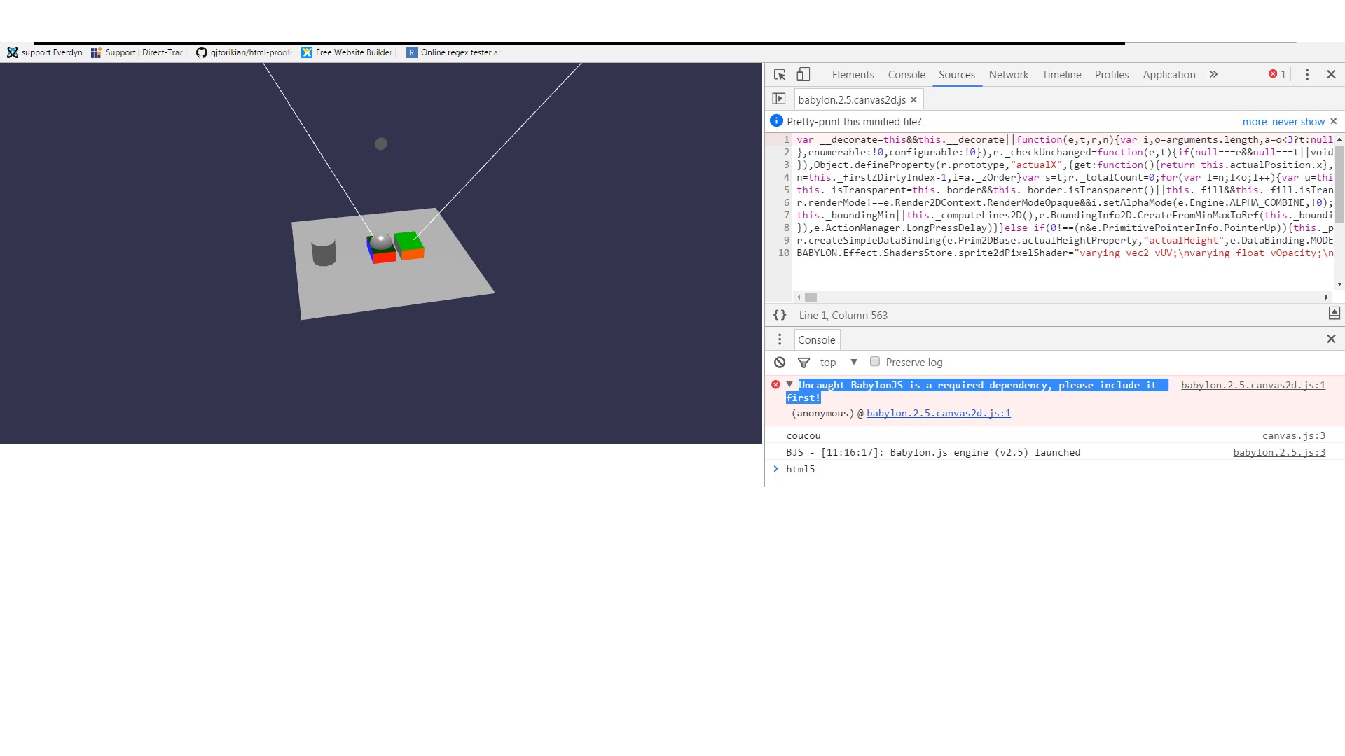Click the metallic sphere in the 3D scene
Viewport: 1345px width, 756px height.
coord(381,241)
